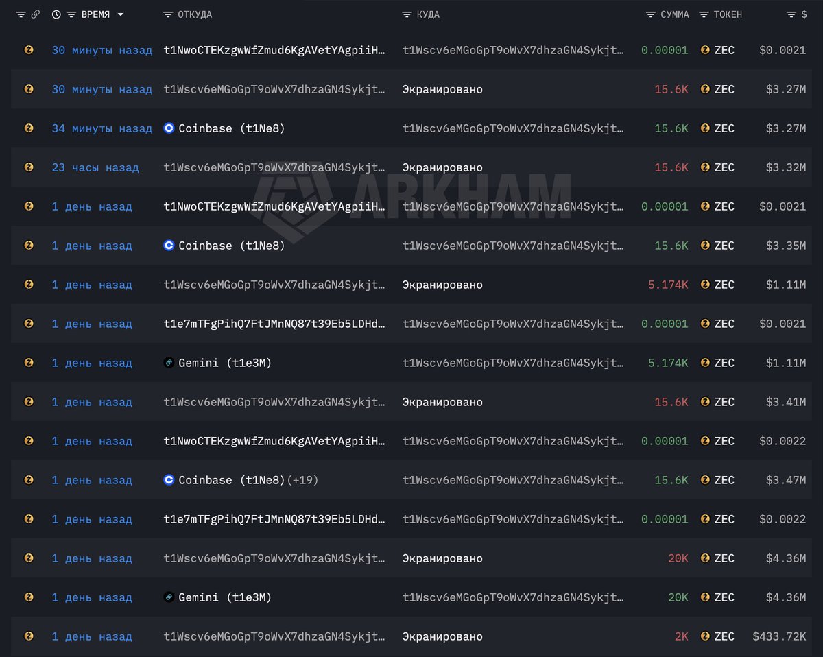Click the clock icon beside ВРЕМЯ header
This screenshot has height=657, width=823.
click(x=56, y=14)
